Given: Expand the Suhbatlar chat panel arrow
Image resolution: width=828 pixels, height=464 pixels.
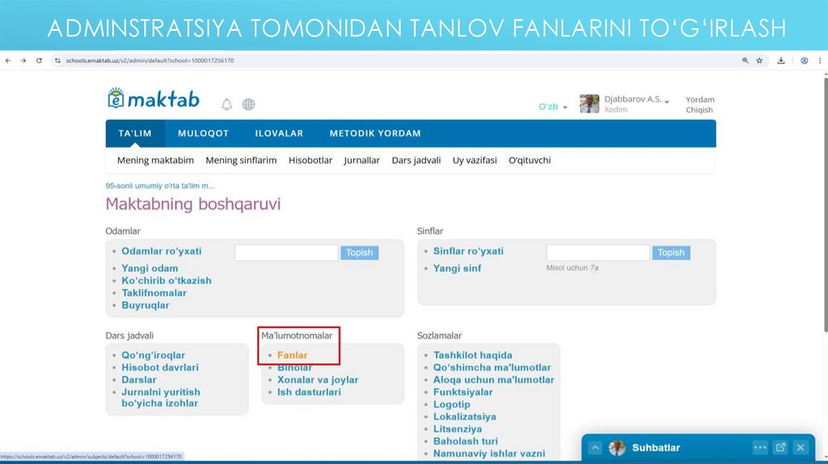Looking at the screenshot, I should 595,448.
